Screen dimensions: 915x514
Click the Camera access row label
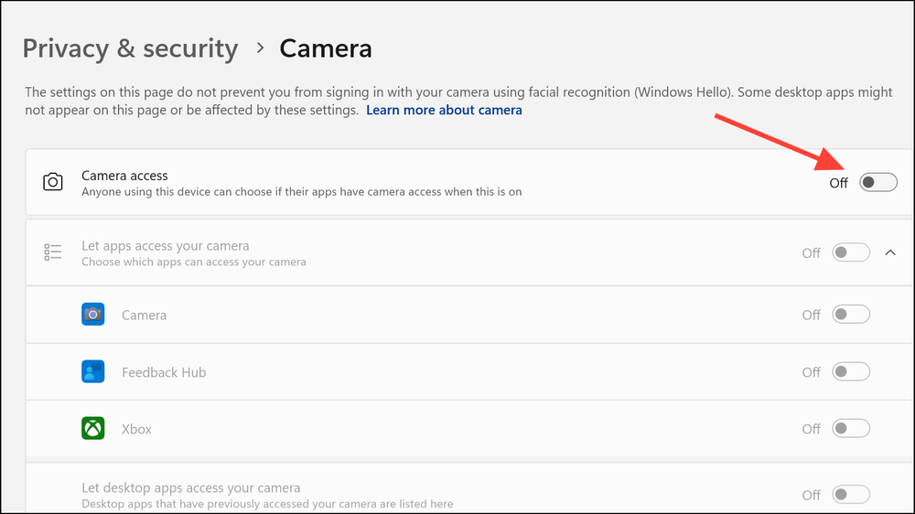tap(124, 175)
